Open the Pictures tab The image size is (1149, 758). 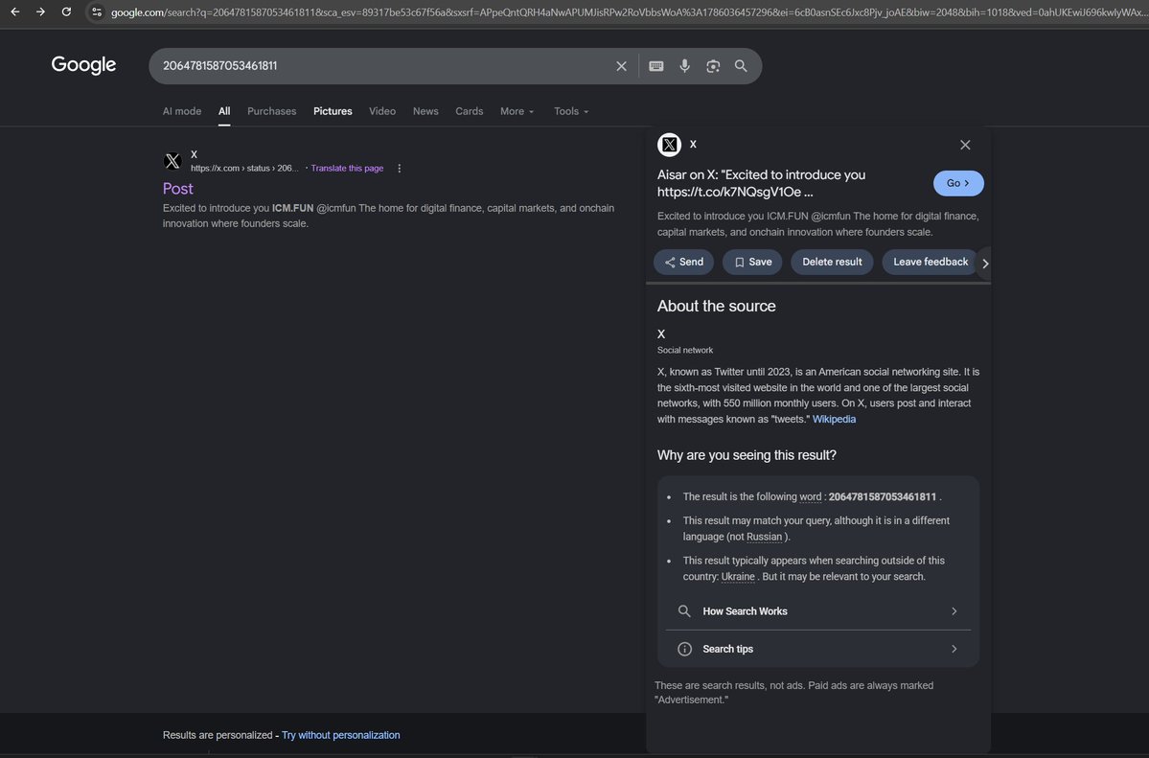tap(333, 111)
